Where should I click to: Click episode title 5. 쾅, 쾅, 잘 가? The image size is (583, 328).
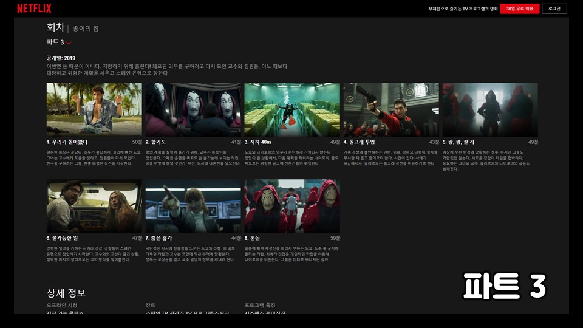click(459, 142)
